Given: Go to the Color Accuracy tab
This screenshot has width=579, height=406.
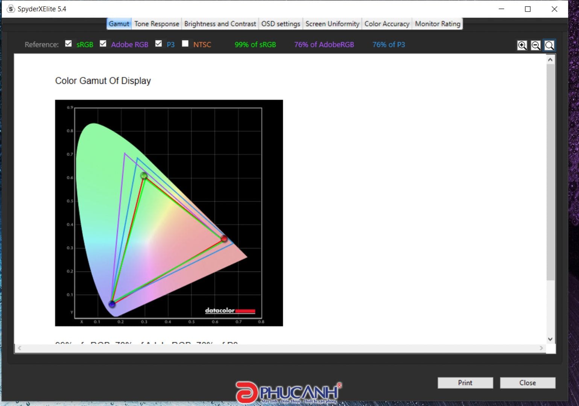Looking at the screenshot, I should point(387,24).
